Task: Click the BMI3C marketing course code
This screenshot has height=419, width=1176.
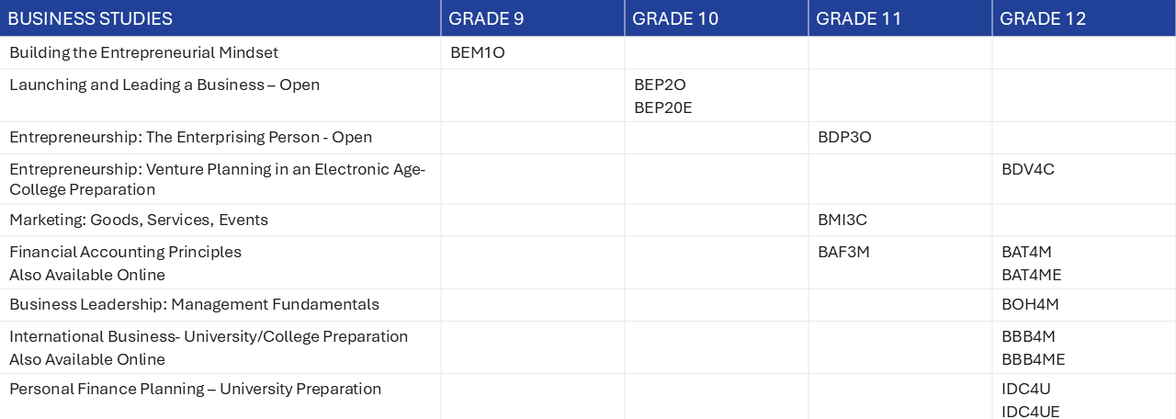Action: [x=842, y=221]
